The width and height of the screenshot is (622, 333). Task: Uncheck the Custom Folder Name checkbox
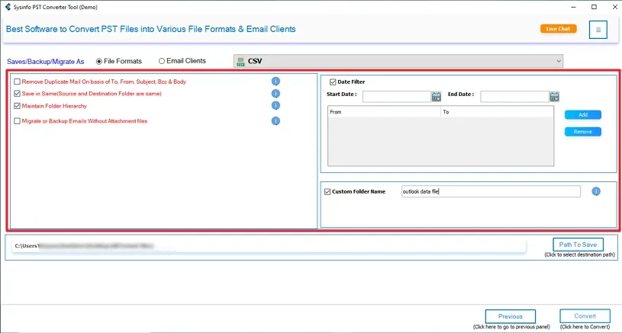click(327, 191)
